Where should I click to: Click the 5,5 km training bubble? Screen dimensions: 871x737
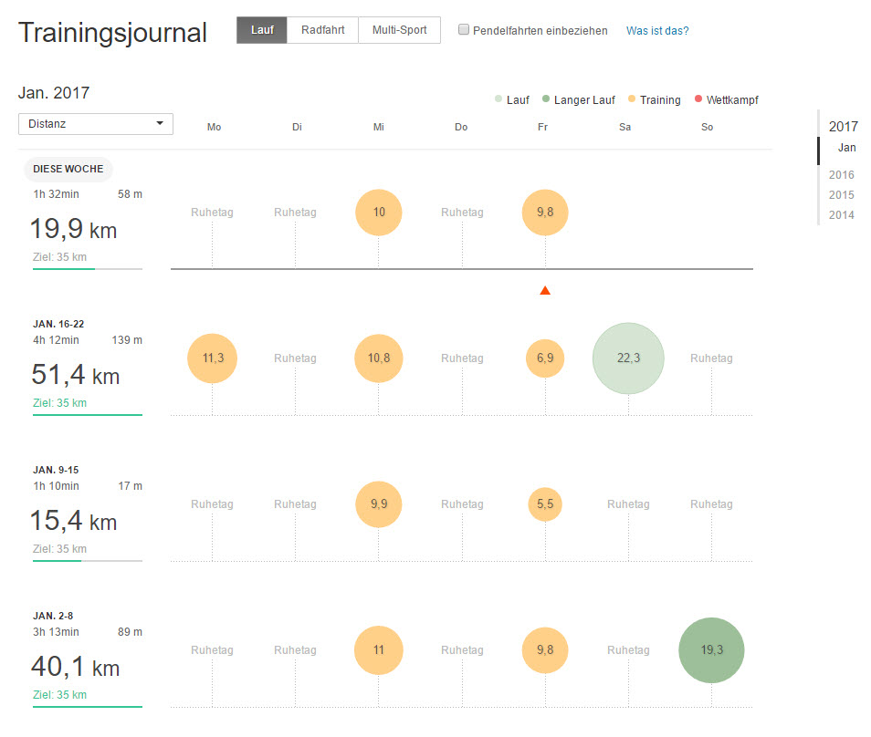click(x=545, y=504)
